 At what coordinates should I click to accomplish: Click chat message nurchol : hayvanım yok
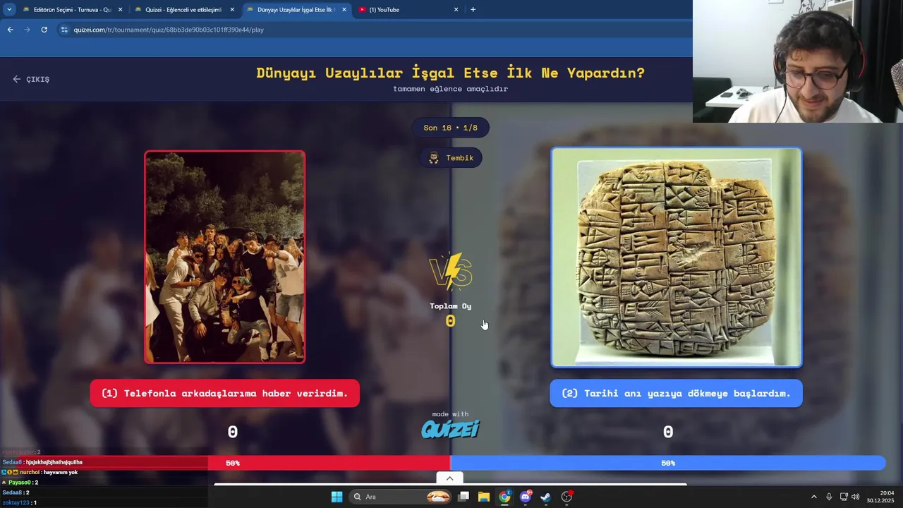tap(41, 472)
